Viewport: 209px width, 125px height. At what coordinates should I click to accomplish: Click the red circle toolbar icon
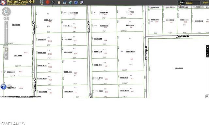pos(48,2)
